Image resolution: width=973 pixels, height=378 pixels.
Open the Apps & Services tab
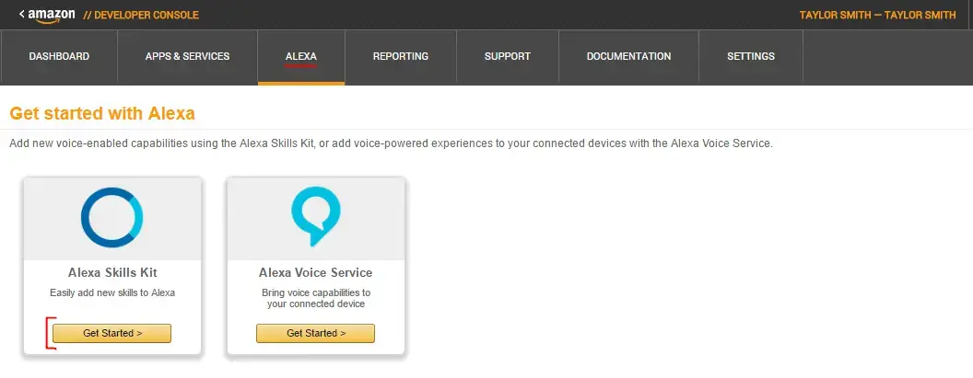click(x=187, y=56)
